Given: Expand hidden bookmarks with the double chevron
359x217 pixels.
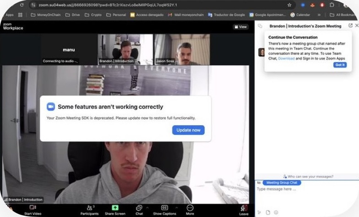Looking at the screenshot, I should coord(319,15).
